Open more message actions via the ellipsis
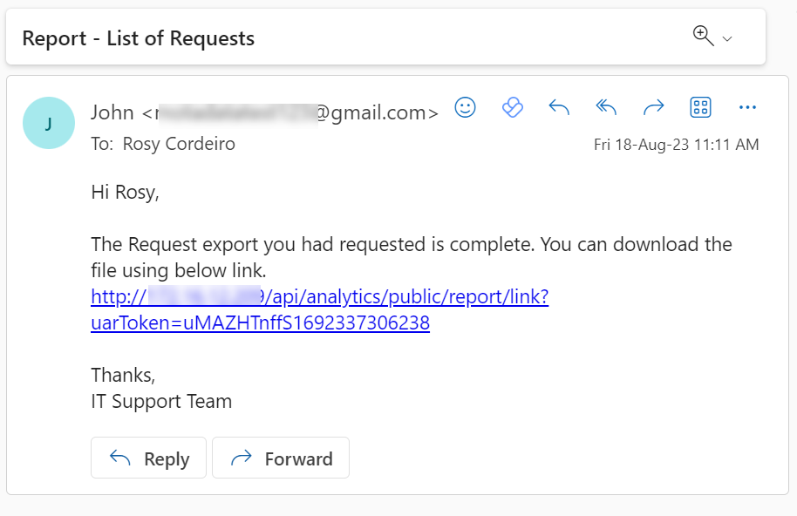The width and height of the screenshot is (797, 516). pos(747,107)
